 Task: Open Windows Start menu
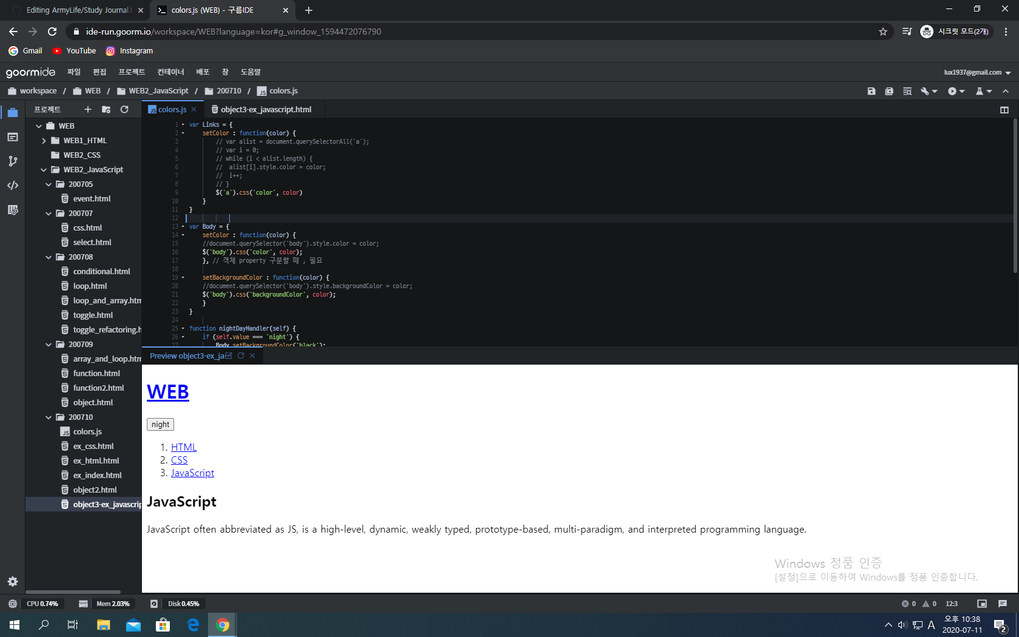click(15, 625)
